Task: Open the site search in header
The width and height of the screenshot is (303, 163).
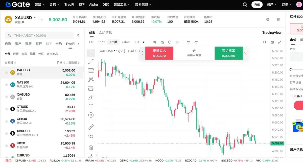Action: 245,5
